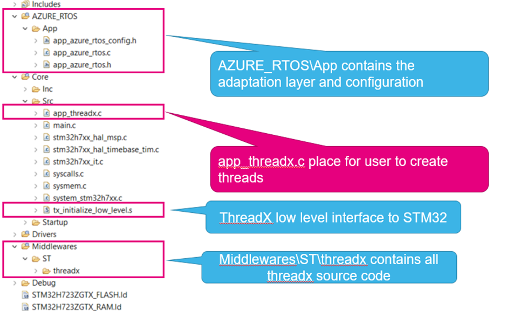This screenshot has width=507, height=311.
Task: Click the Inc folder icon
Action: point(36,89)
